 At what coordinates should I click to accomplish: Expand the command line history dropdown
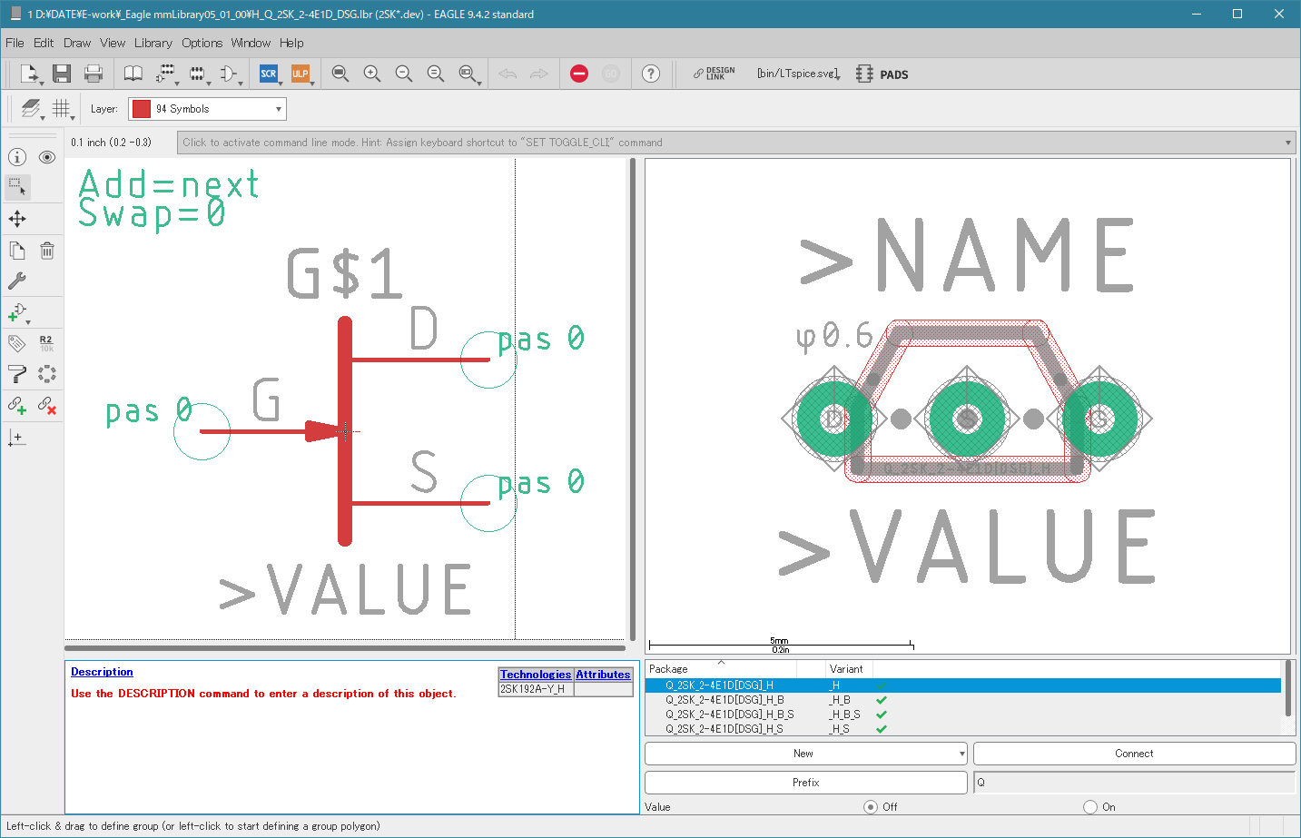(x=1287, y=143)
